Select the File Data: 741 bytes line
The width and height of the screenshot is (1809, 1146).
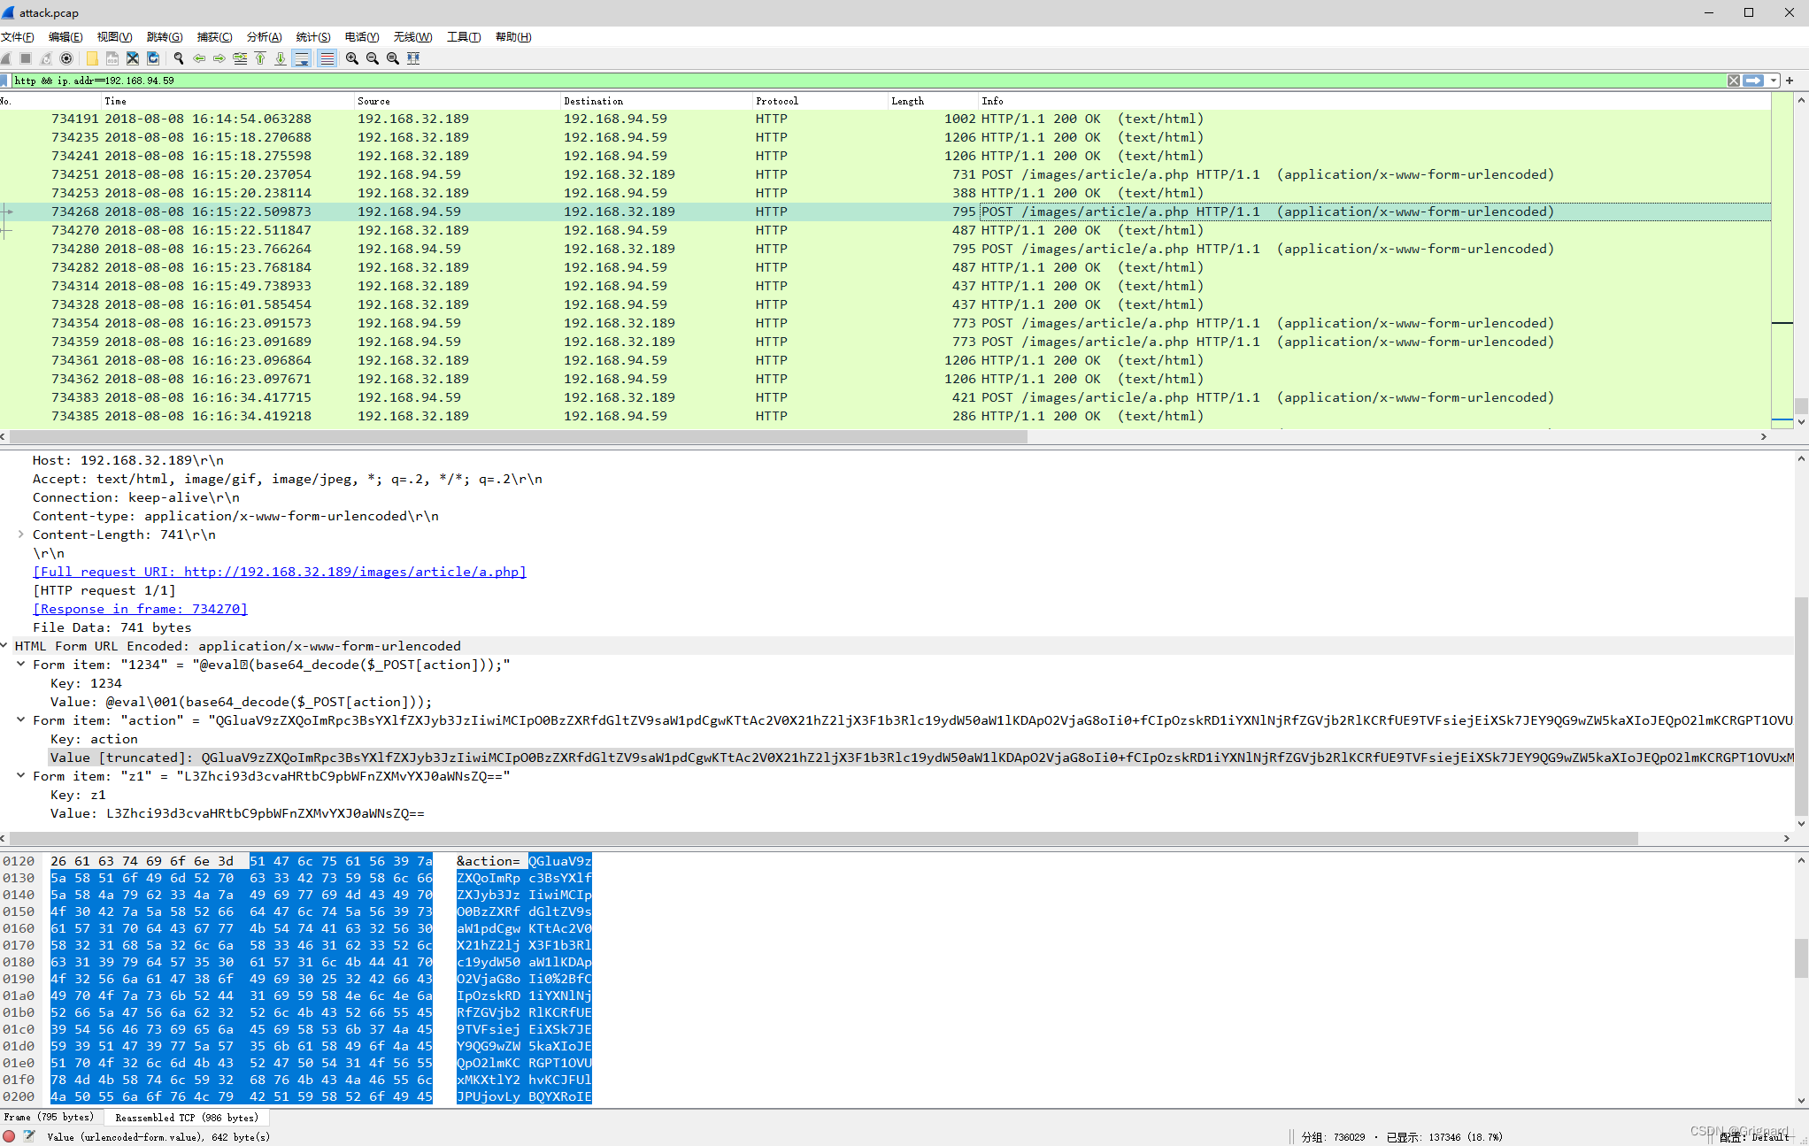112,627
